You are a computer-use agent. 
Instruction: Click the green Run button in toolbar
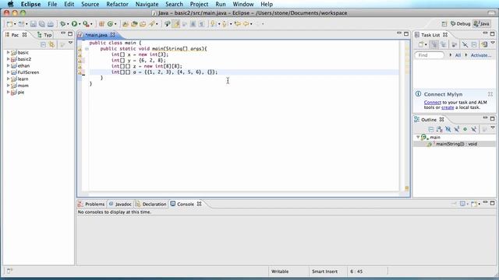coord(75,24)
